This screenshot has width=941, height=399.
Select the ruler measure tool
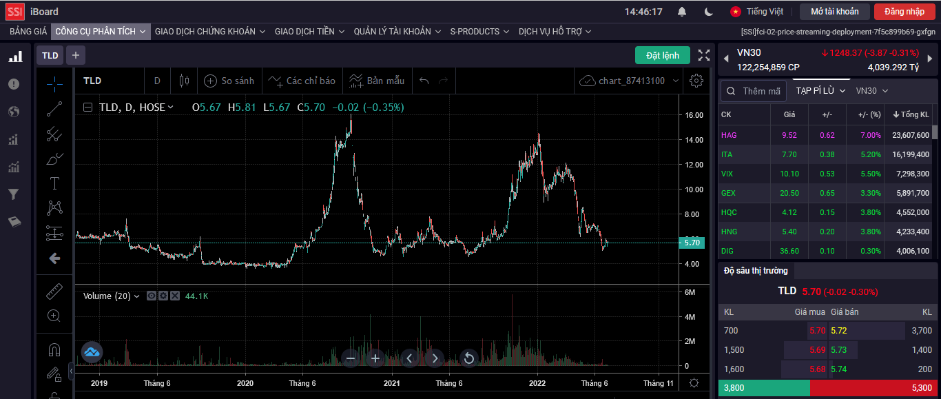(x=54, y=291)
